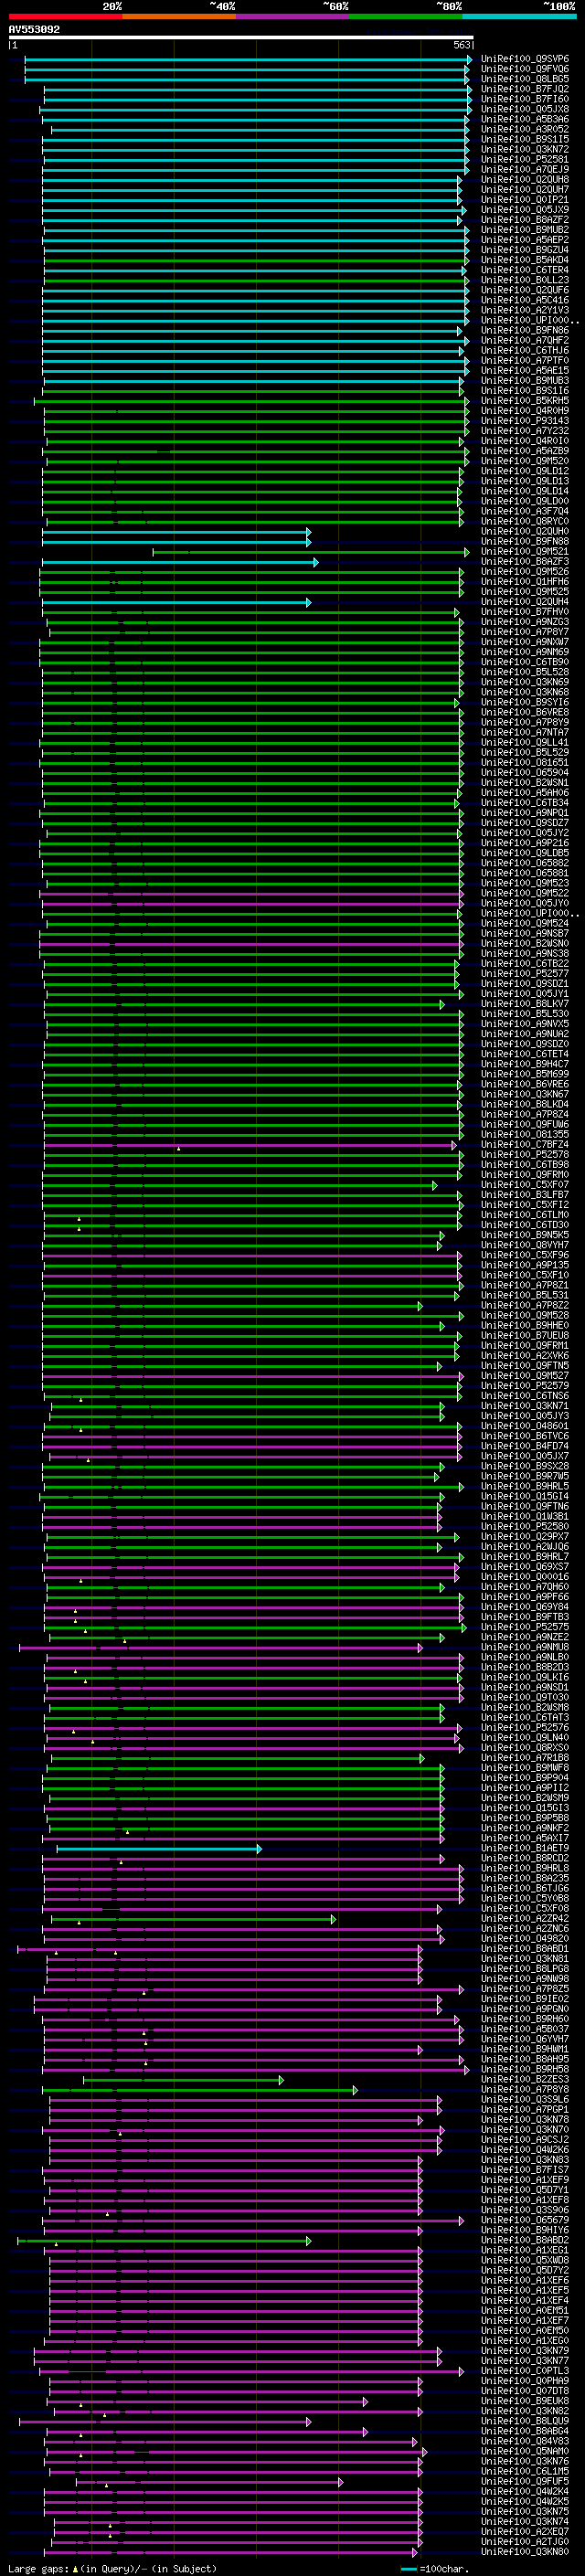Select label UniRef100_Q3KN79
This screenshot has width=585, height=2576.
click(x=525, y=2351)
